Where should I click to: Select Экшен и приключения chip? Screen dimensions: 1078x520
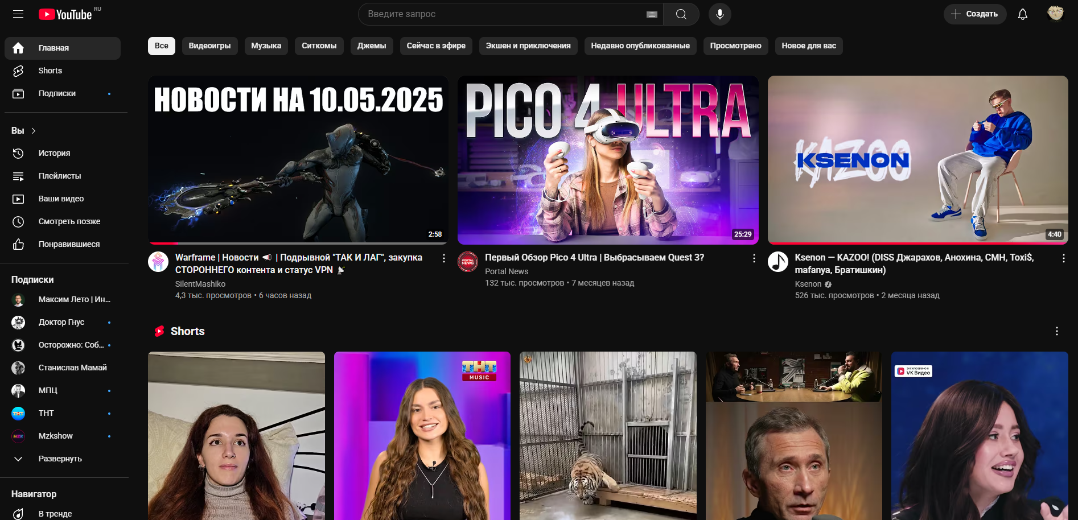click(528, 46)
